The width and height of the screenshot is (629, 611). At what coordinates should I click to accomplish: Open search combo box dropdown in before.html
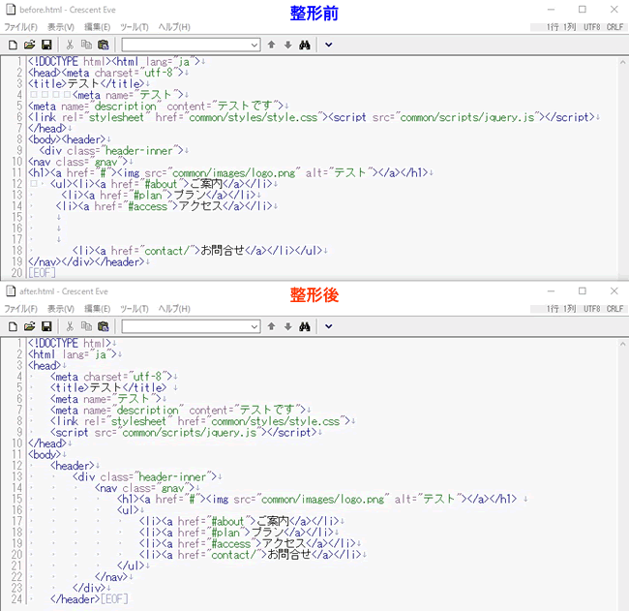pos(255,45)
